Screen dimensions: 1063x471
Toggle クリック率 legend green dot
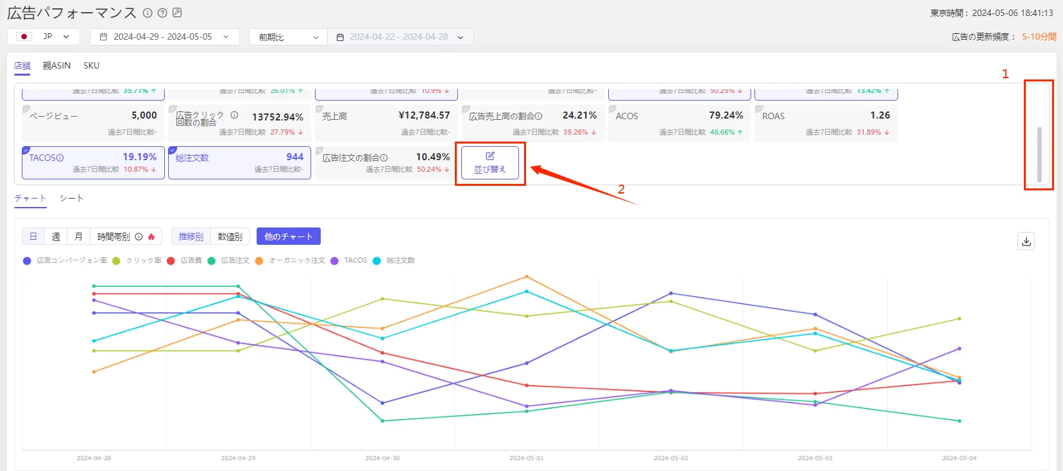116,261
